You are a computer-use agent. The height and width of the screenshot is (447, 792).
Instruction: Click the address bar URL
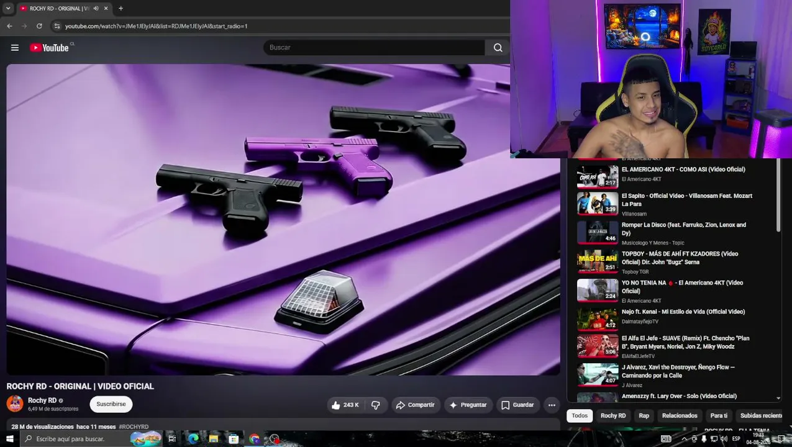(156, 26)
